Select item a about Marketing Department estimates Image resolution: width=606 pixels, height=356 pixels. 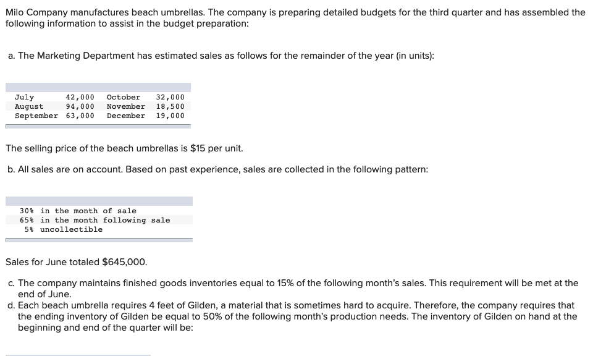[221, 56]
